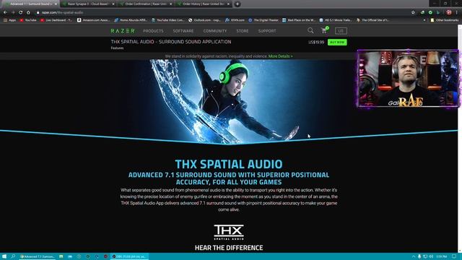462x260 pixels.
Task: Open the SOFTWARE menu
Action: (x=183, y=30)
